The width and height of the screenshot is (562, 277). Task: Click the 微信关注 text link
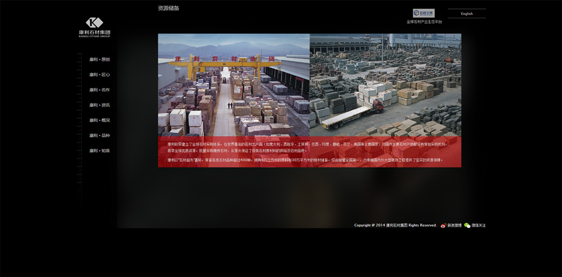[478, 226]
